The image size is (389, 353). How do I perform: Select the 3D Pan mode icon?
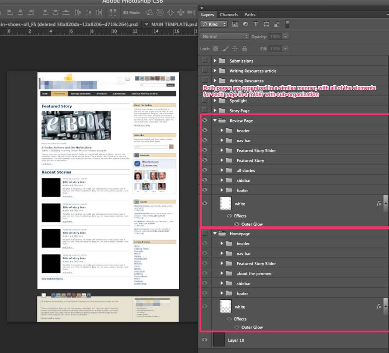tap(170, 12)
